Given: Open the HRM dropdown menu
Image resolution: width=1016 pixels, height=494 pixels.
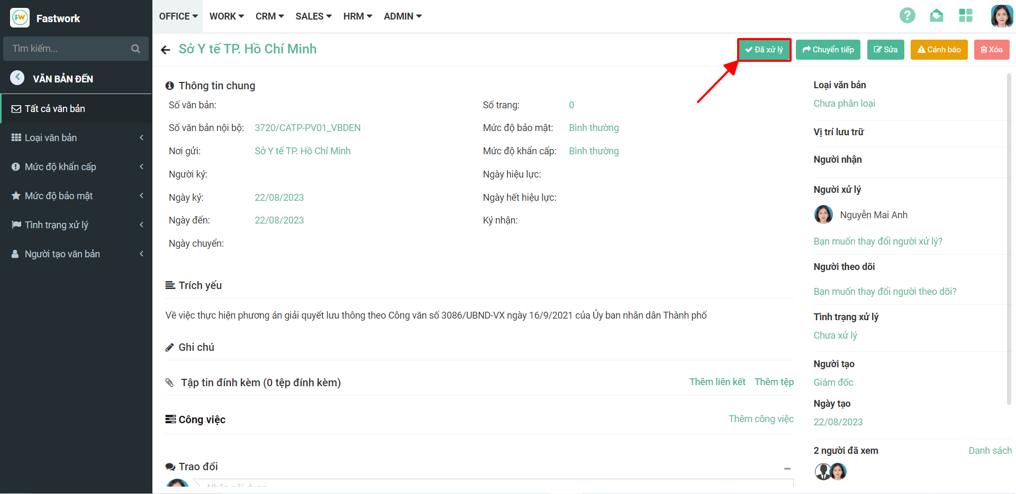Looking at the screenshot, I should (x=358, y=16).
